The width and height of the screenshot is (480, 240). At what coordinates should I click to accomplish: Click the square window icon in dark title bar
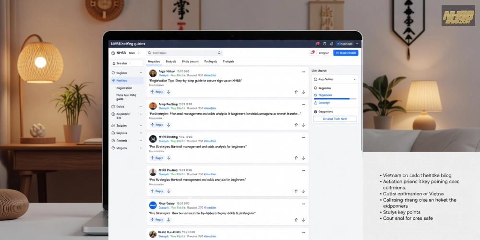pos(324,44)
